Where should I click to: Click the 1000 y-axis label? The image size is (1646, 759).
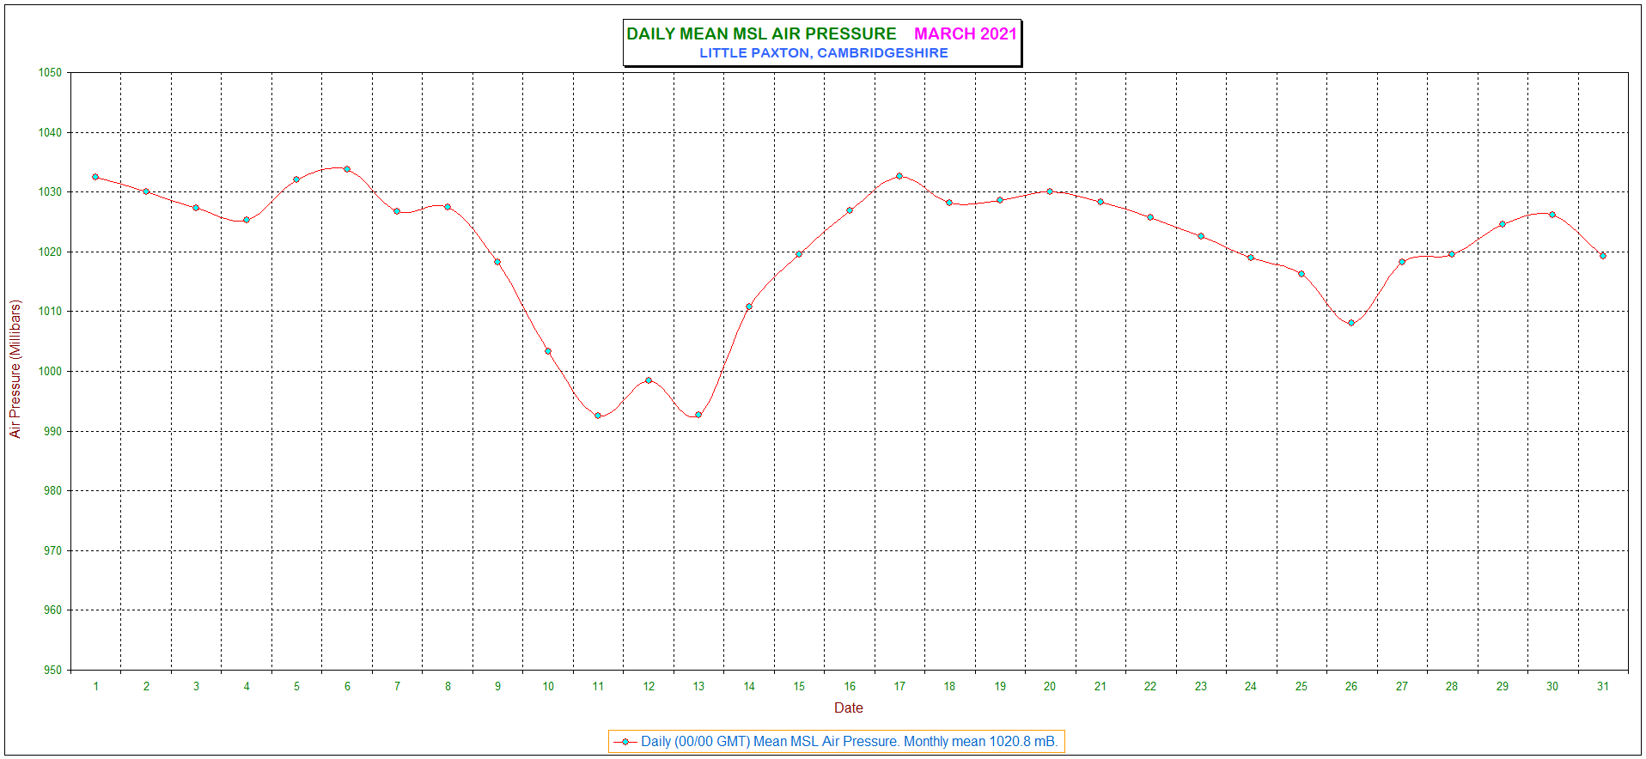click(50, 372)
